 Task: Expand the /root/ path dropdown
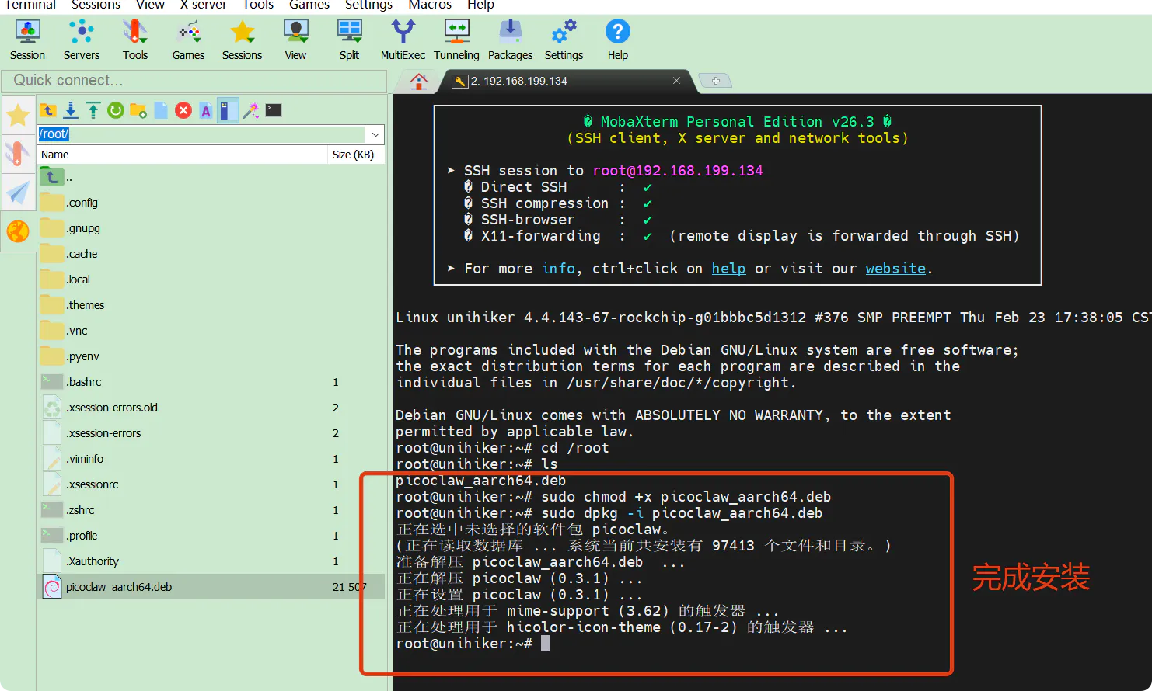375,134
